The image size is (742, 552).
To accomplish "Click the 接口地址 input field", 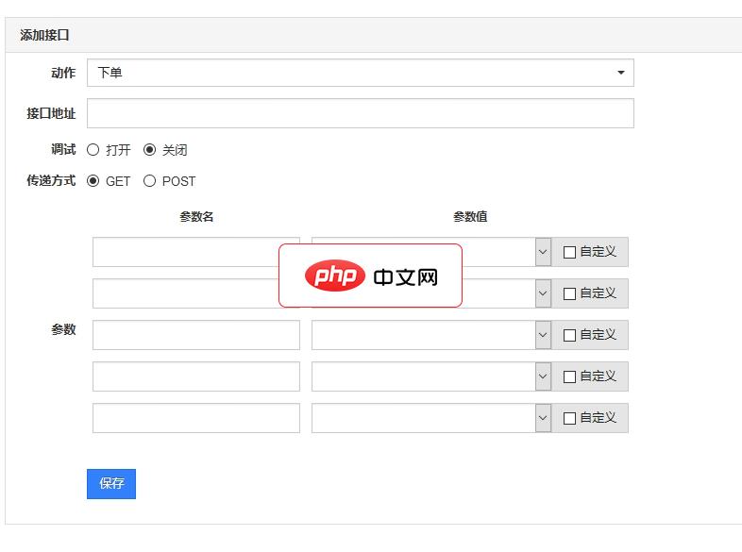I will [x=360, y=113].
